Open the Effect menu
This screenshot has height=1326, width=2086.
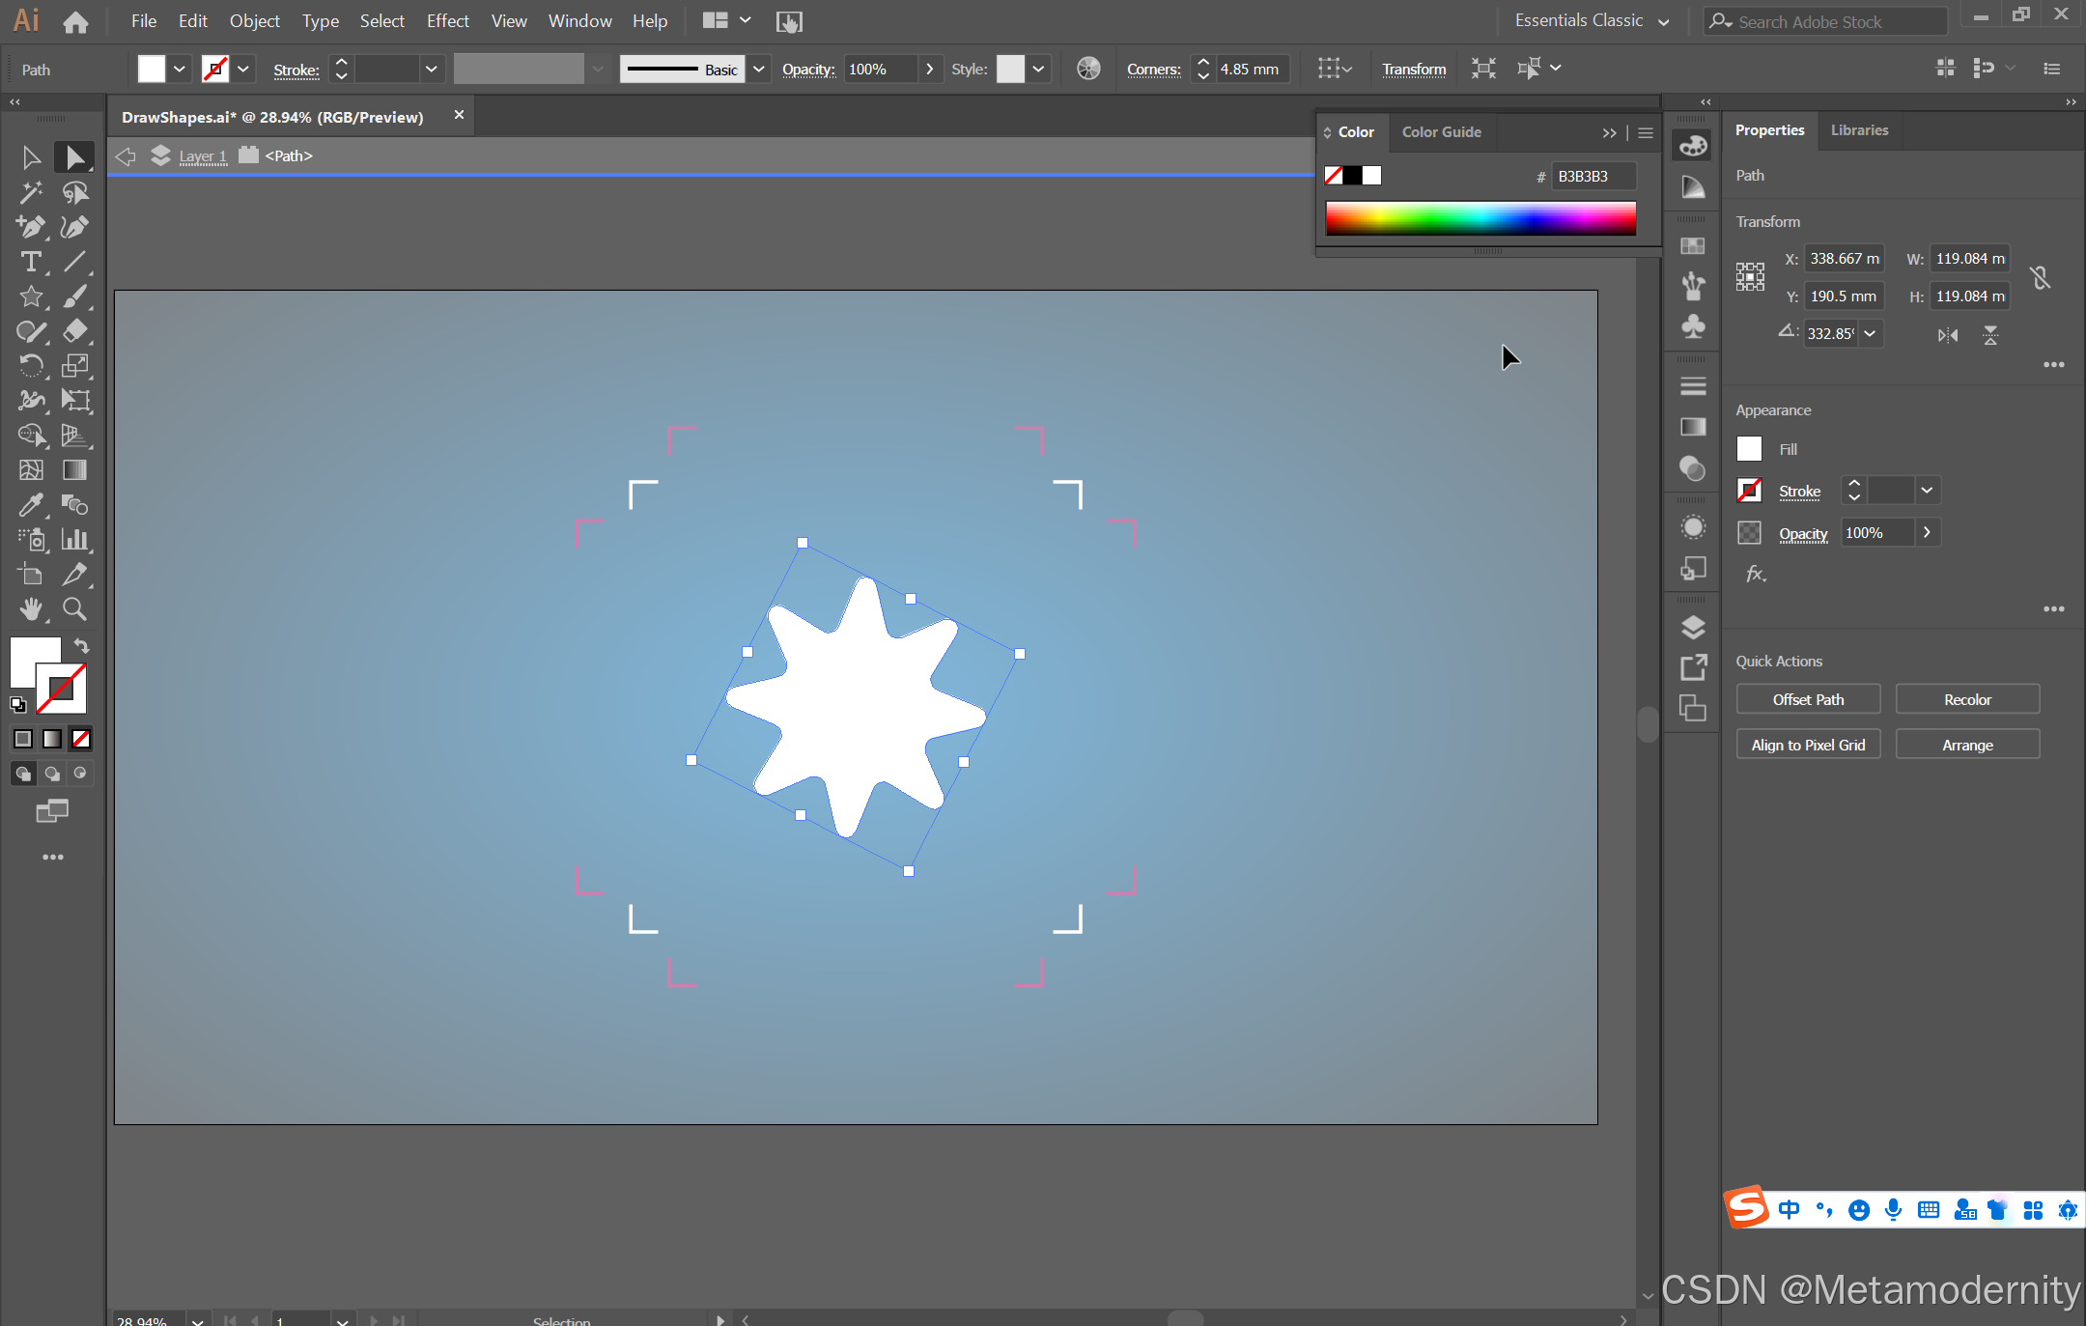click(447, 21)
